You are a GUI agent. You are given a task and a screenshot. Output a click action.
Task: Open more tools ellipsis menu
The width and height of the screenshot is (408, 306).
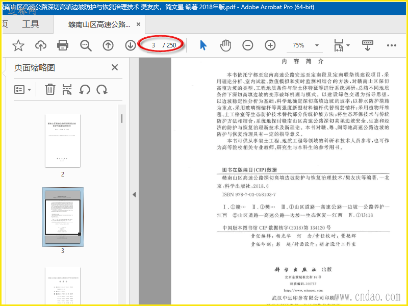[391, 45]
